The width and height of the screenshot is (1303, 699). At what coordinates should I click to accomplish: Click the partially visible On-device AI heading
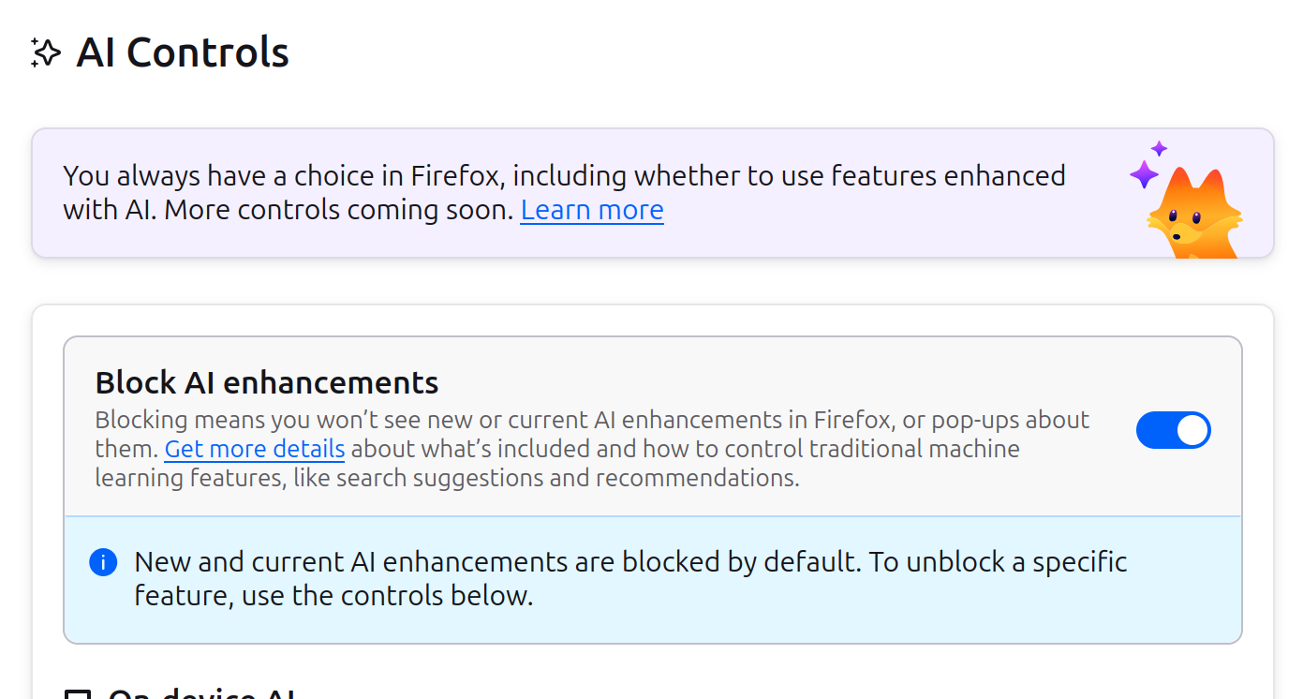pyautogui.click(x=201, y=694)
